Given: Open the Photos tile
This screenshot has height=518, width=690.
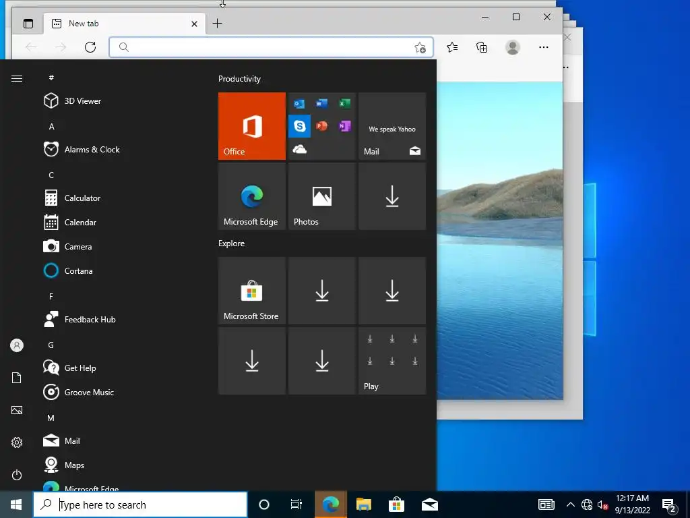Looking at the screenshot, I should click(322, 196).
